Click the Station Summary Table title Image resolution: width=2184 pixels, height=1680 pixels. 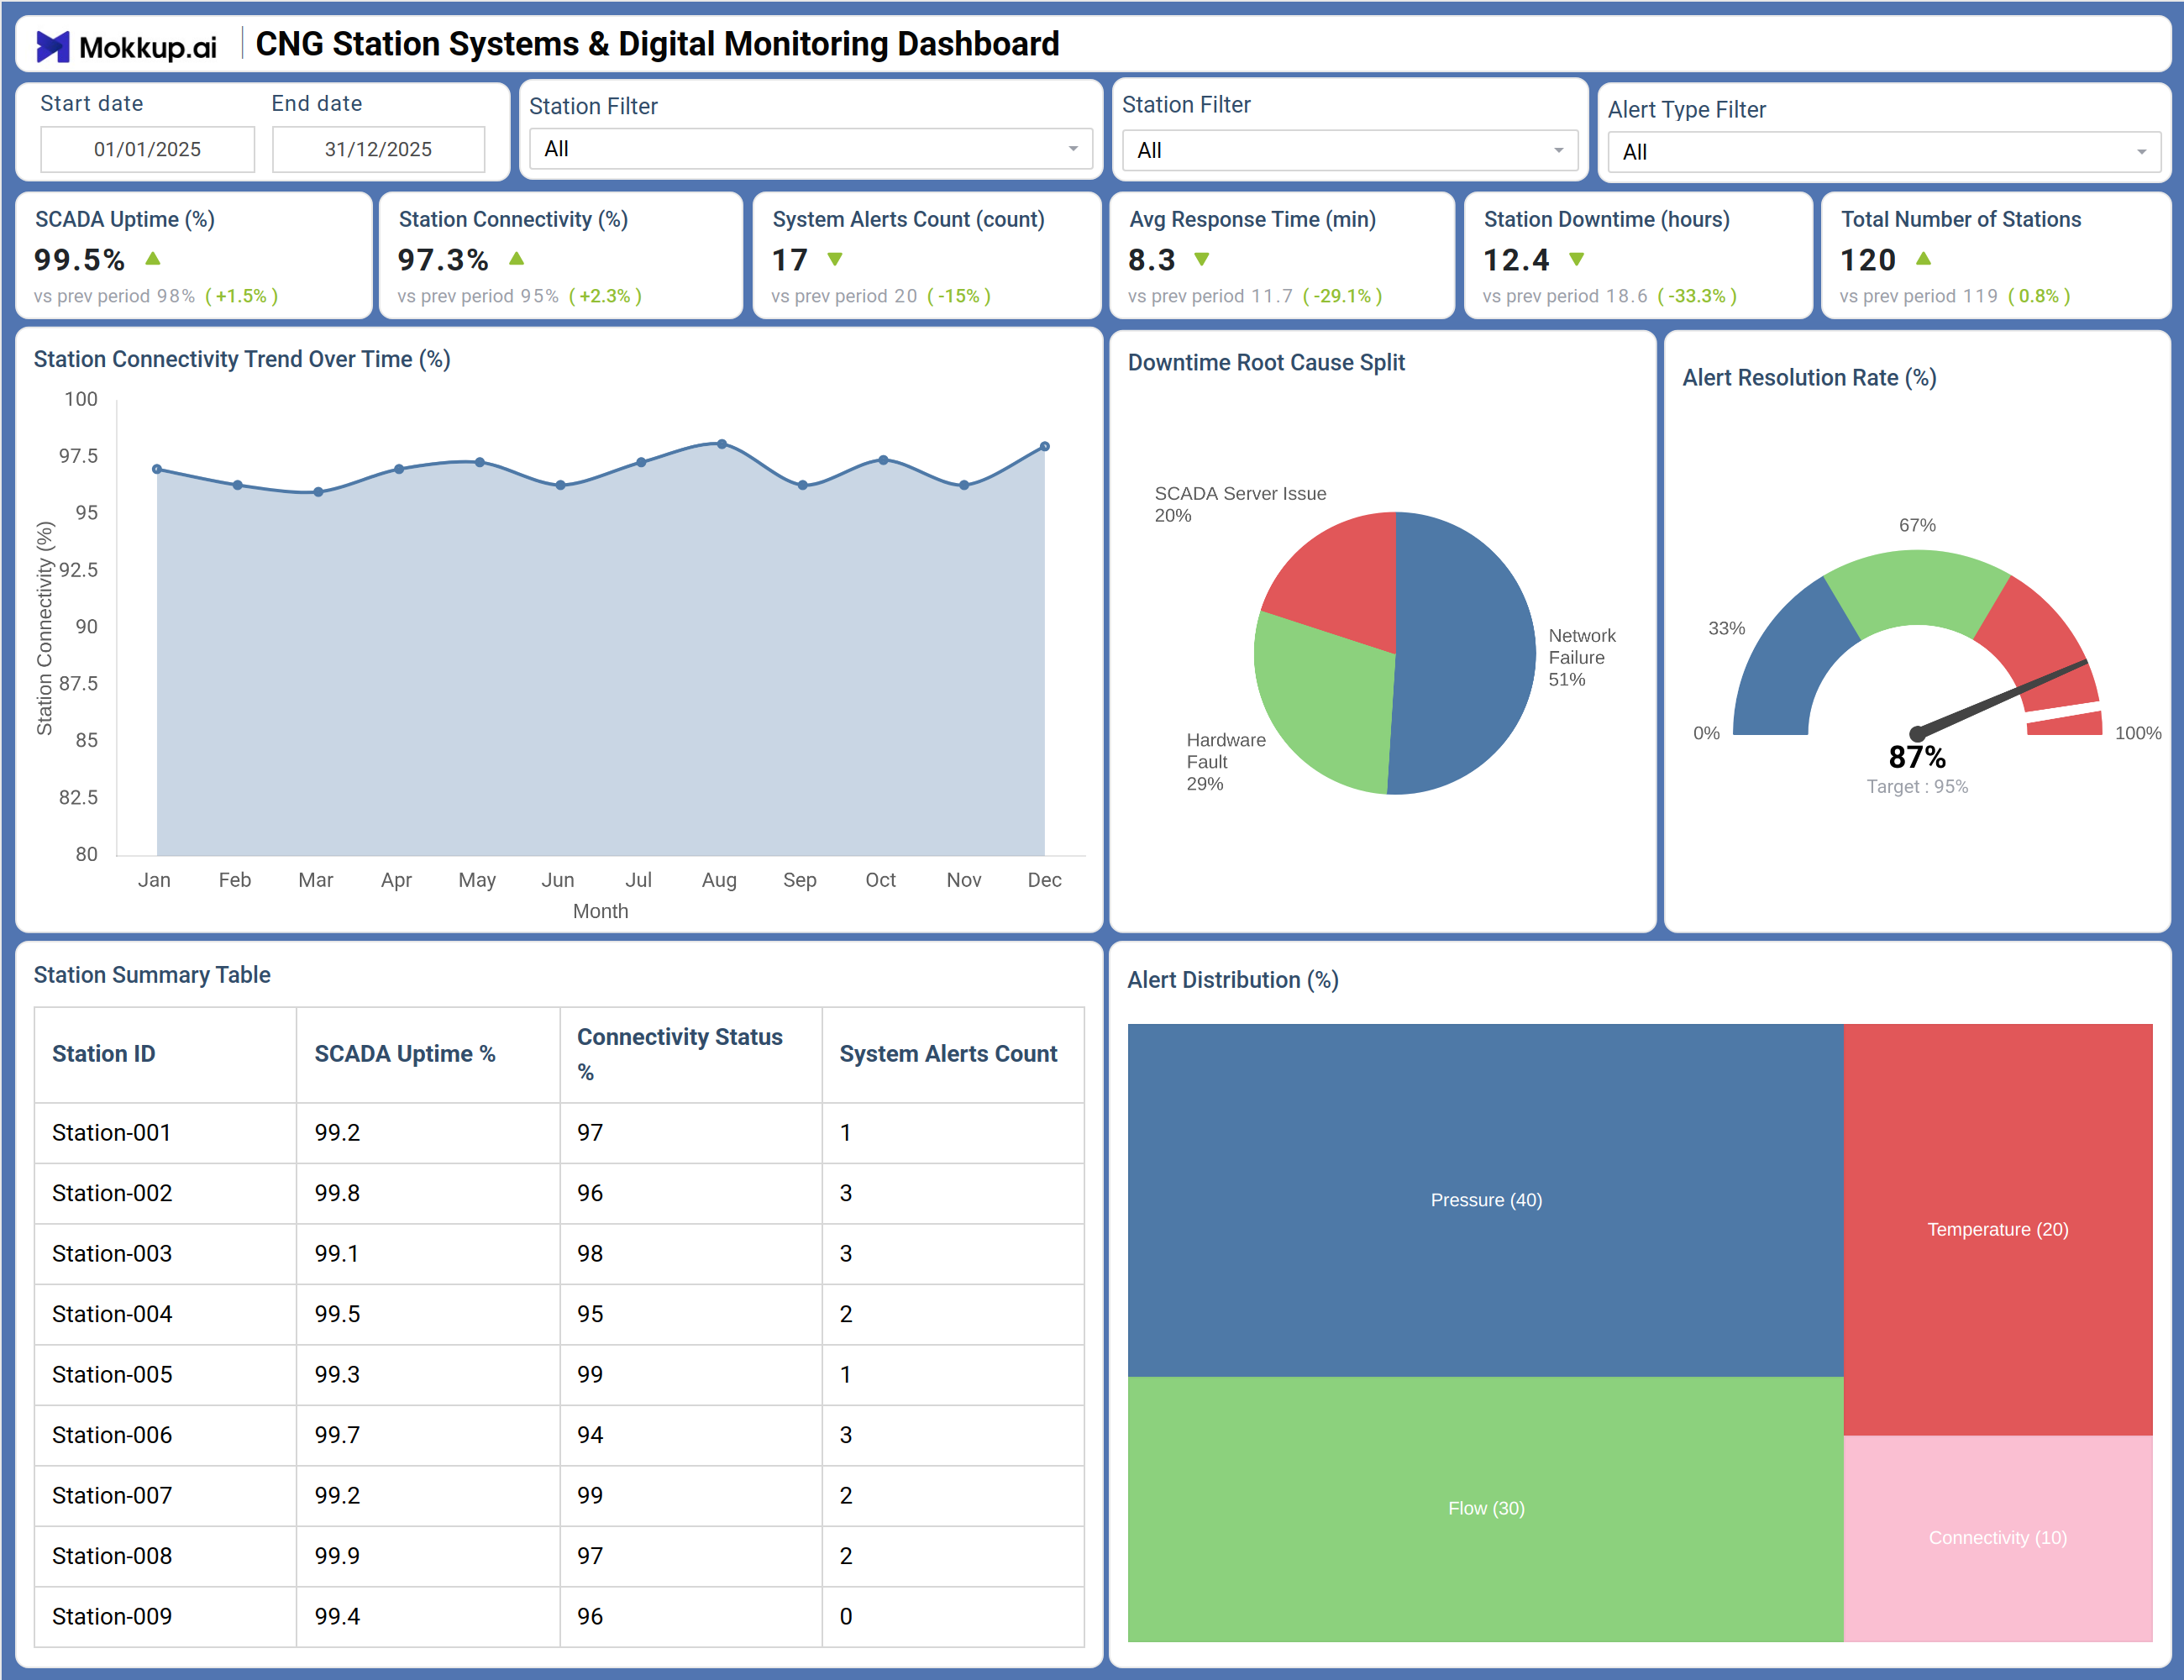152,975
